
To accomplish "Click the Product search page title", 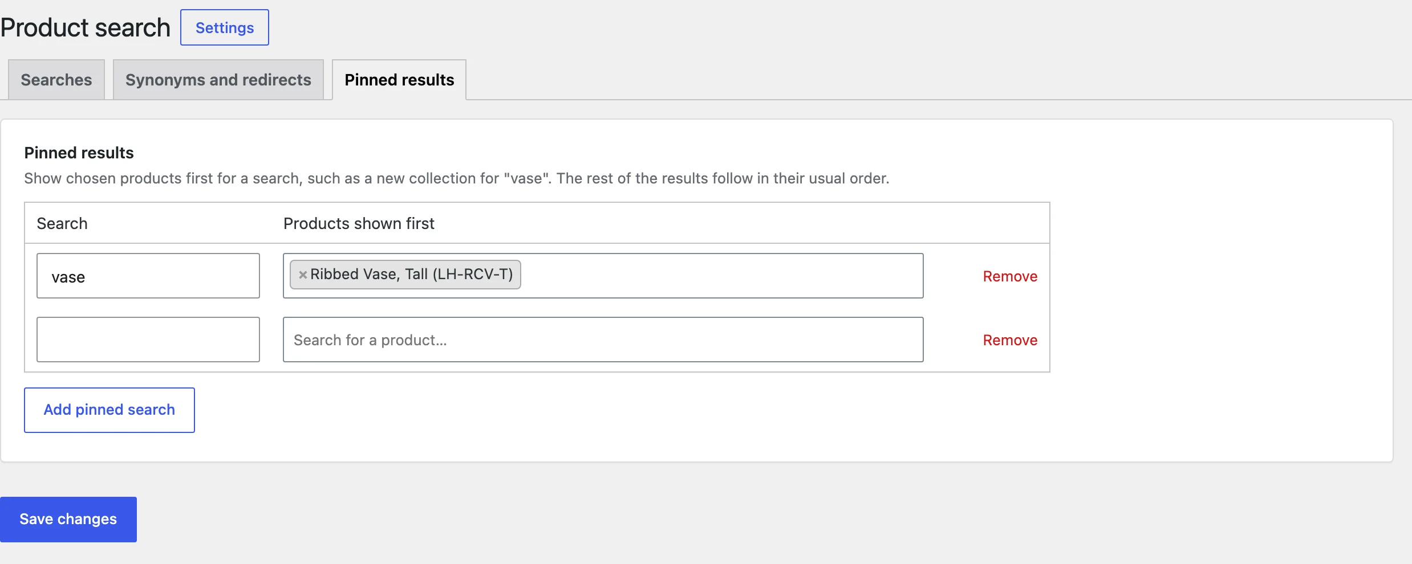I will click(x=85, y=27).
